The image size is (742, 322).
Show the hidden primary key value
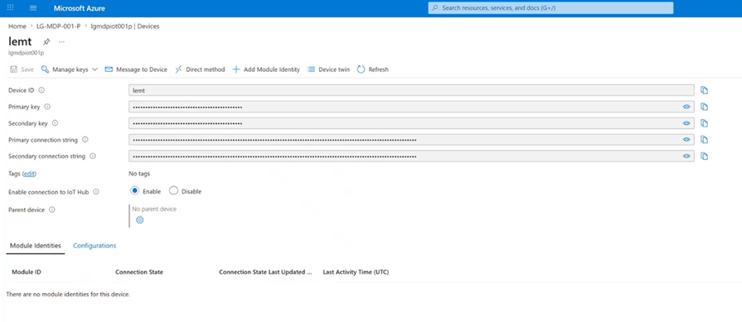pos(686,107)
